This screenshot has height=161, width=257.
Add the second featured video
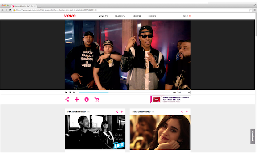coord(187,112)
